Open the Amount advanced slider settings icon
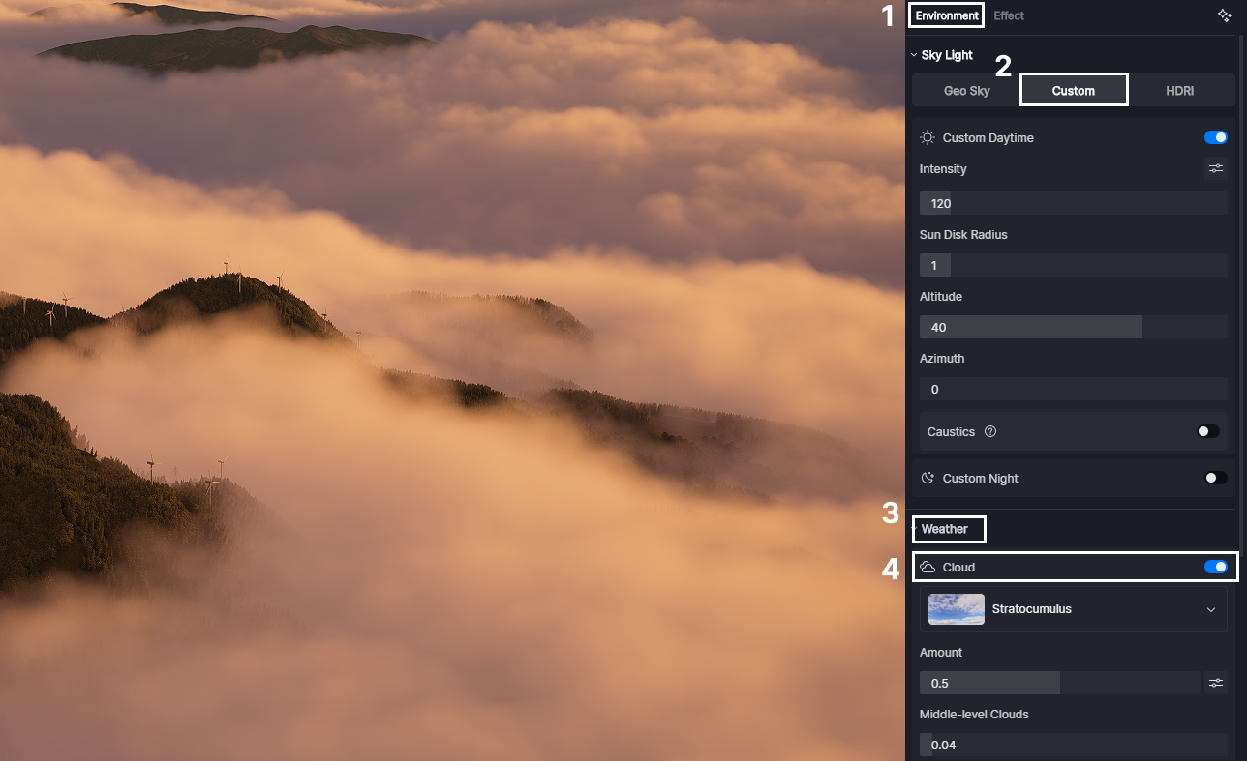 [1216, 683]
